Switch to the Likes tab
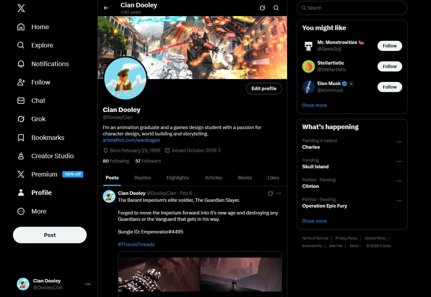Viewport: 431px width, 297px height. point(273,178)
